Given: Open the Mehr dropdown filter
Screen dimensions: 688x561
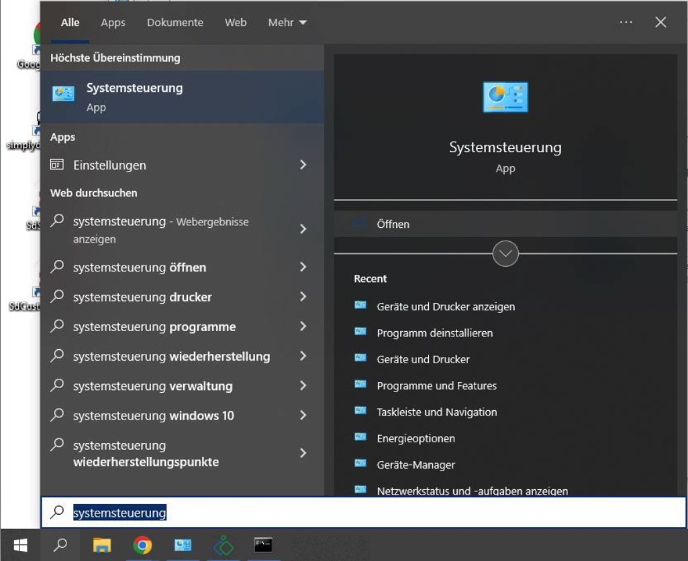Looking at the screenshot, I should point(287,22).
